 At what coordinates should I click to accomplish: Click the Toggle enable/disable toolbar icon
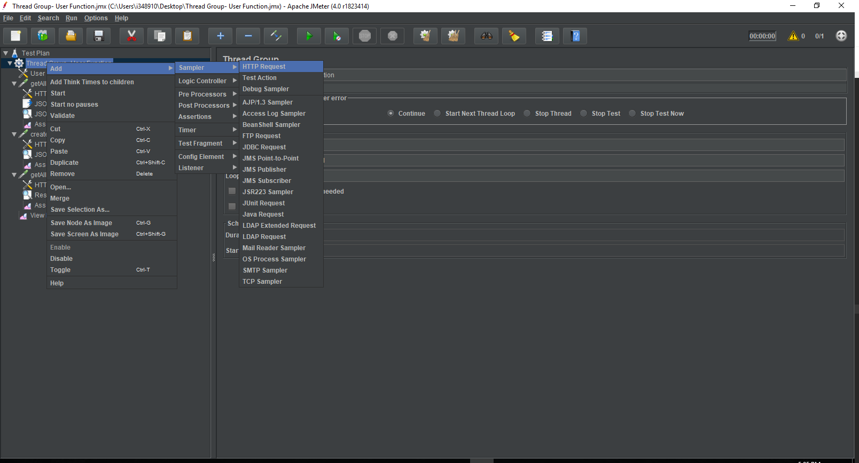[276, 36]
